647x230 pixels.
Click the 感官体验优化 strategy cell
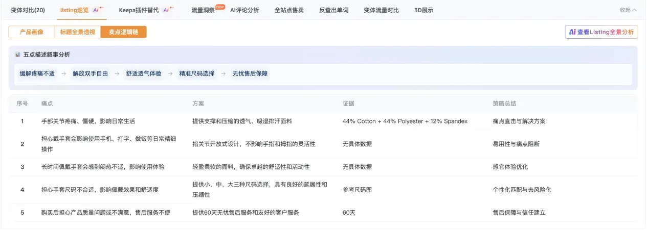[510, 167]
